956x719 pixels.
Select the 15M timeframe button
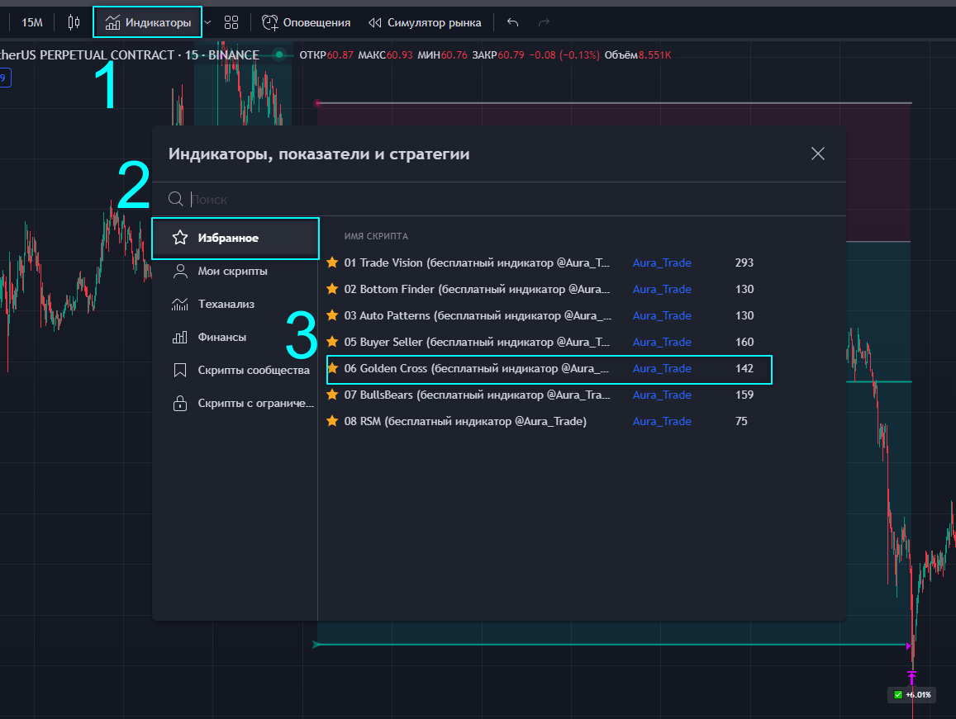pyautogui.click(x=31, y=22)
